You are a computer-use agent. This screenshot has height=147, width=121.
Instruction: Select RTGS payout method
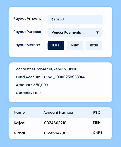(94, 46)
